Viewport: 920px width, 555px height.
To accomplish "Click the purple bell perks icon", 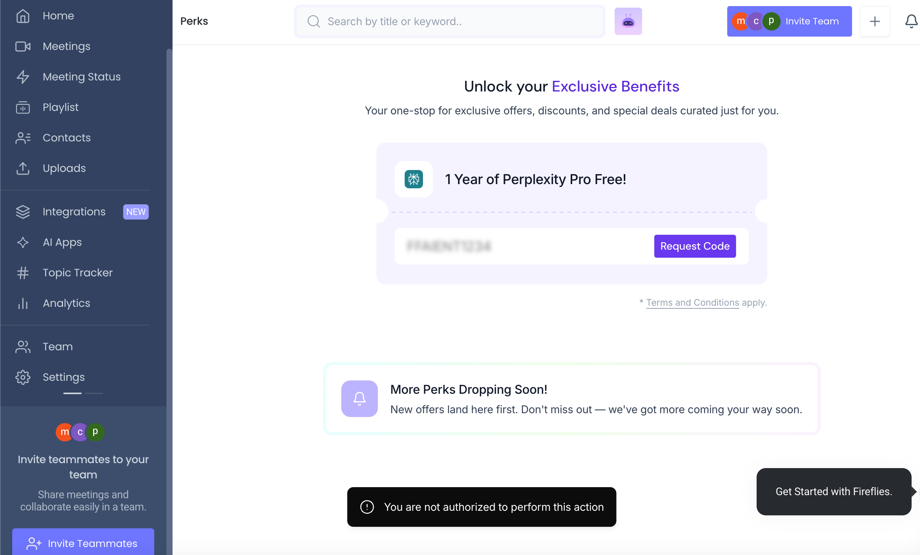I will pyautogui.click(x=359, y=399).
